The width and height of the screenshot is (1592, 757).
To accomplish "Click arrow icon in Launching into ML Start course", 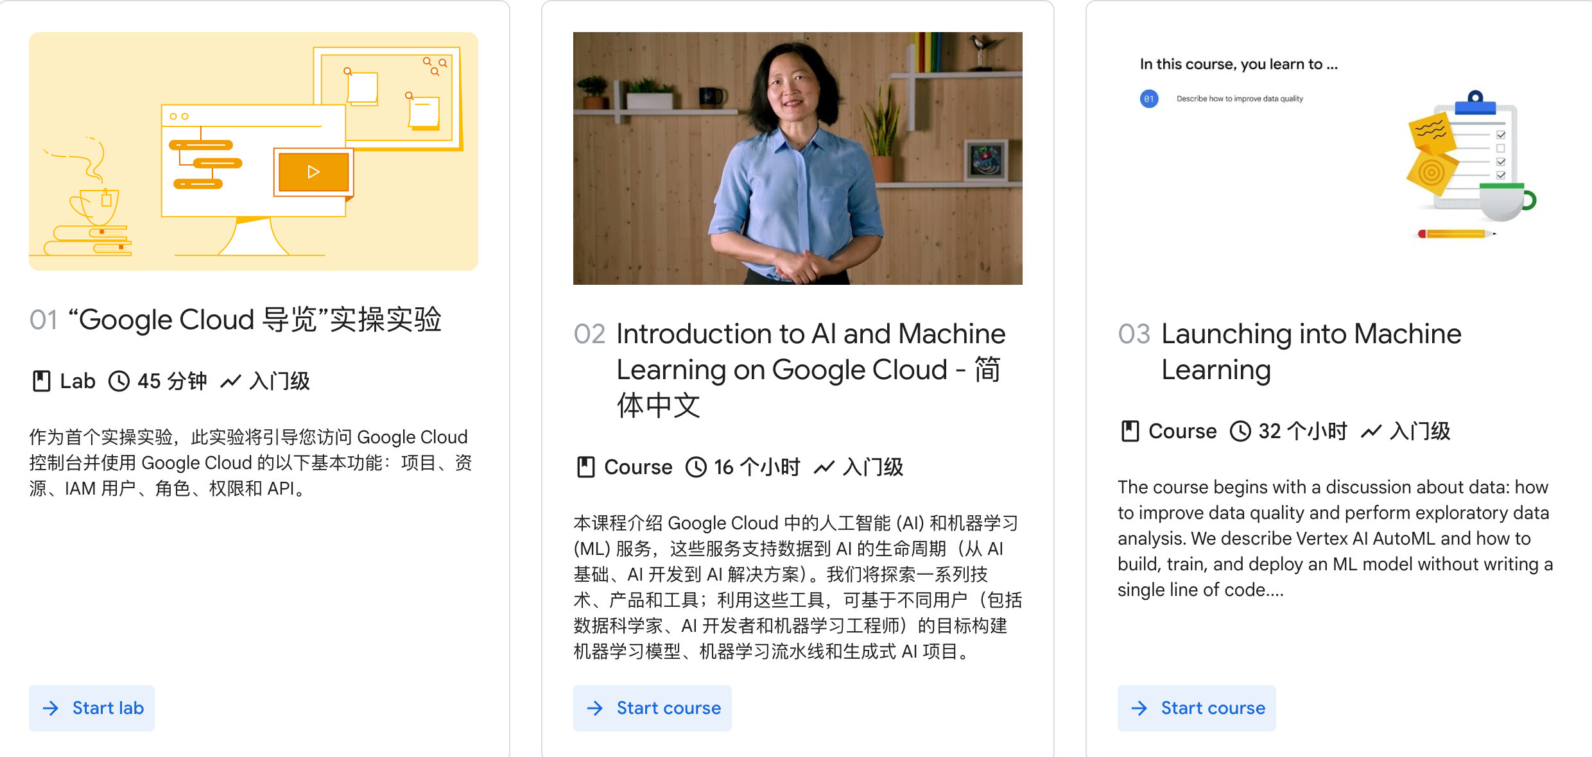I will tap(1139, 708).
